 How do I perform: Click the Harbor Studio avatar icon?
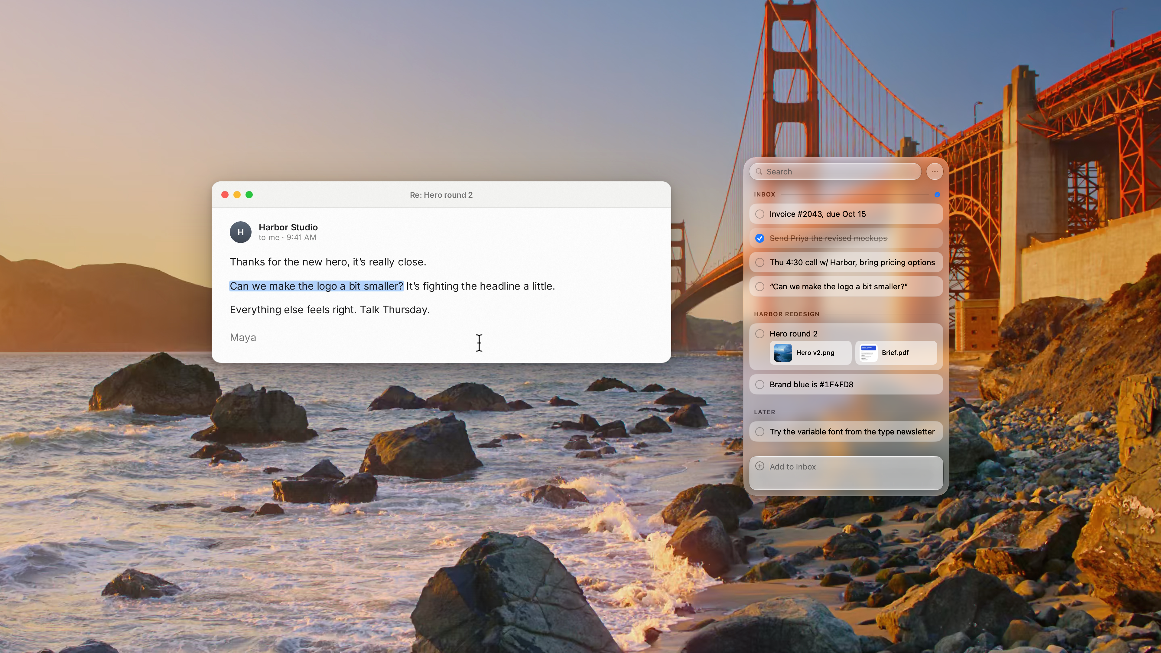241,232
